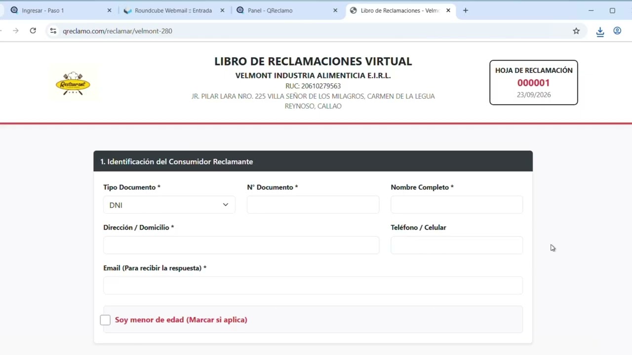Close the Ingresar - Paso 1 tab
632x355 pixels.
110,10
